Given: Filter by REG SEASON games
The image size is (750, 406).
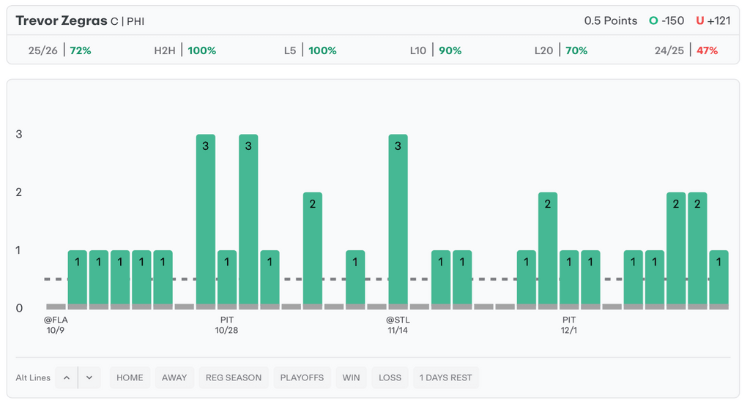Looking at the screenshot, I should 233,377.
